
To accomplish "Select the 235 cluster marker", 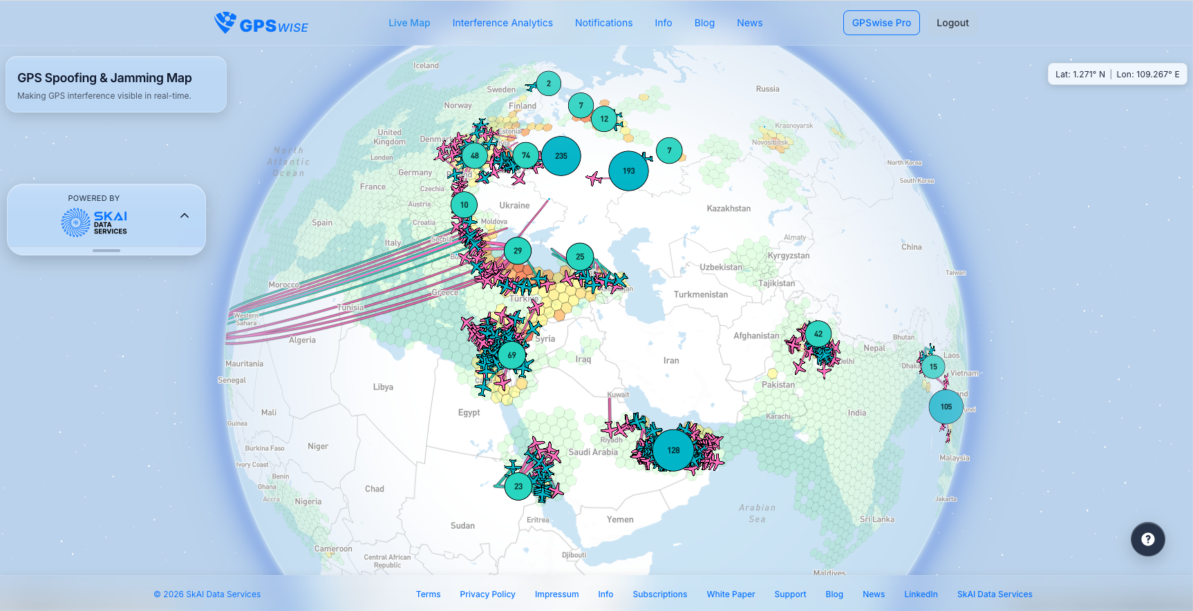I will click(561, 156).
